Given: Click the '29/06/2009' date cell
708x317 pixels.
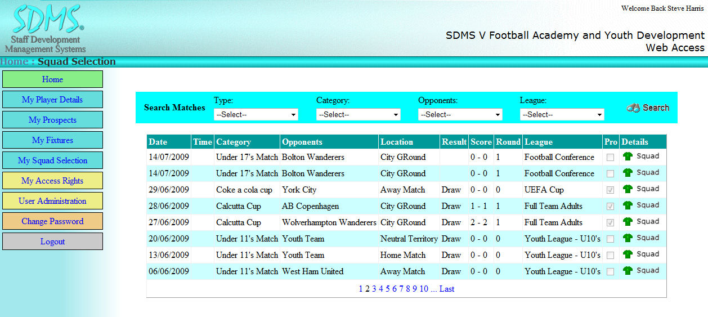Looking at the screenshot, I should (169, 190).
